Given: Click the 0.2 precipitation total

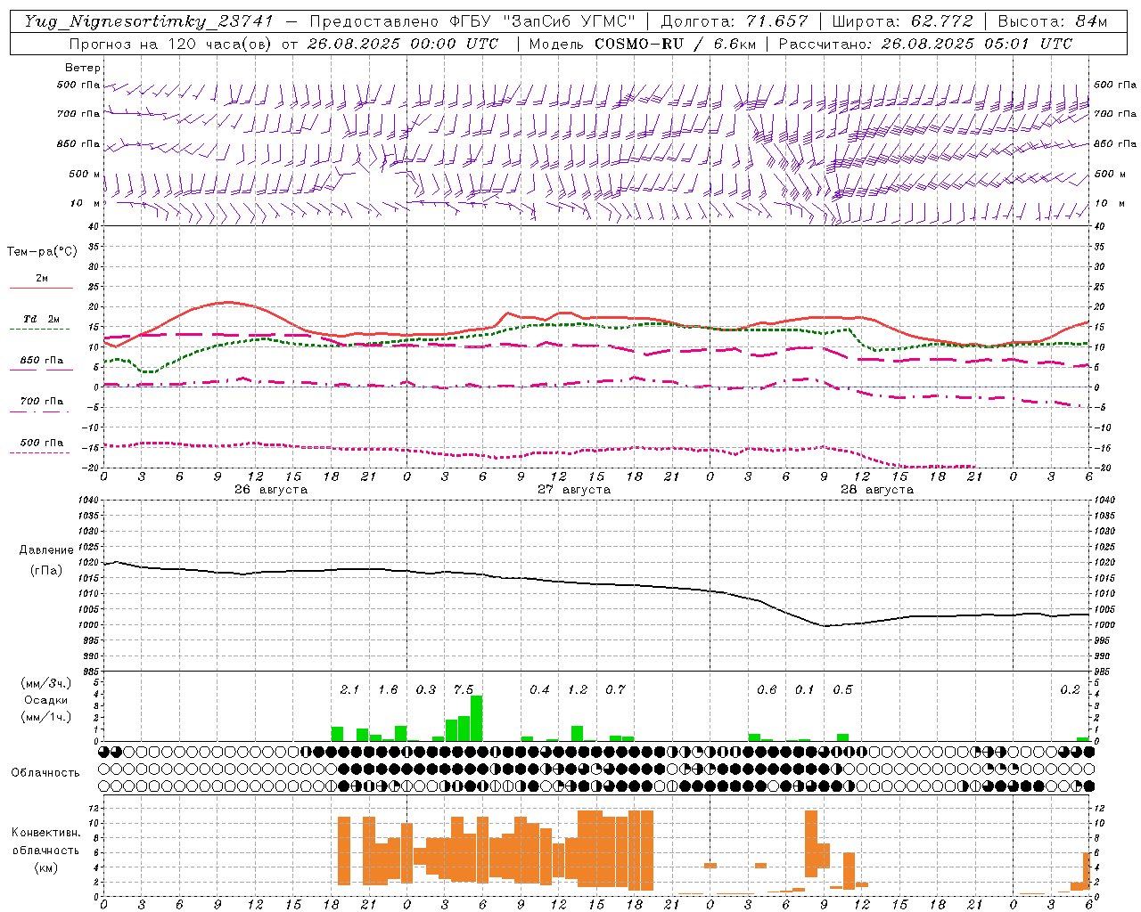Looking at the screenshot, I should coord(1070,689).
